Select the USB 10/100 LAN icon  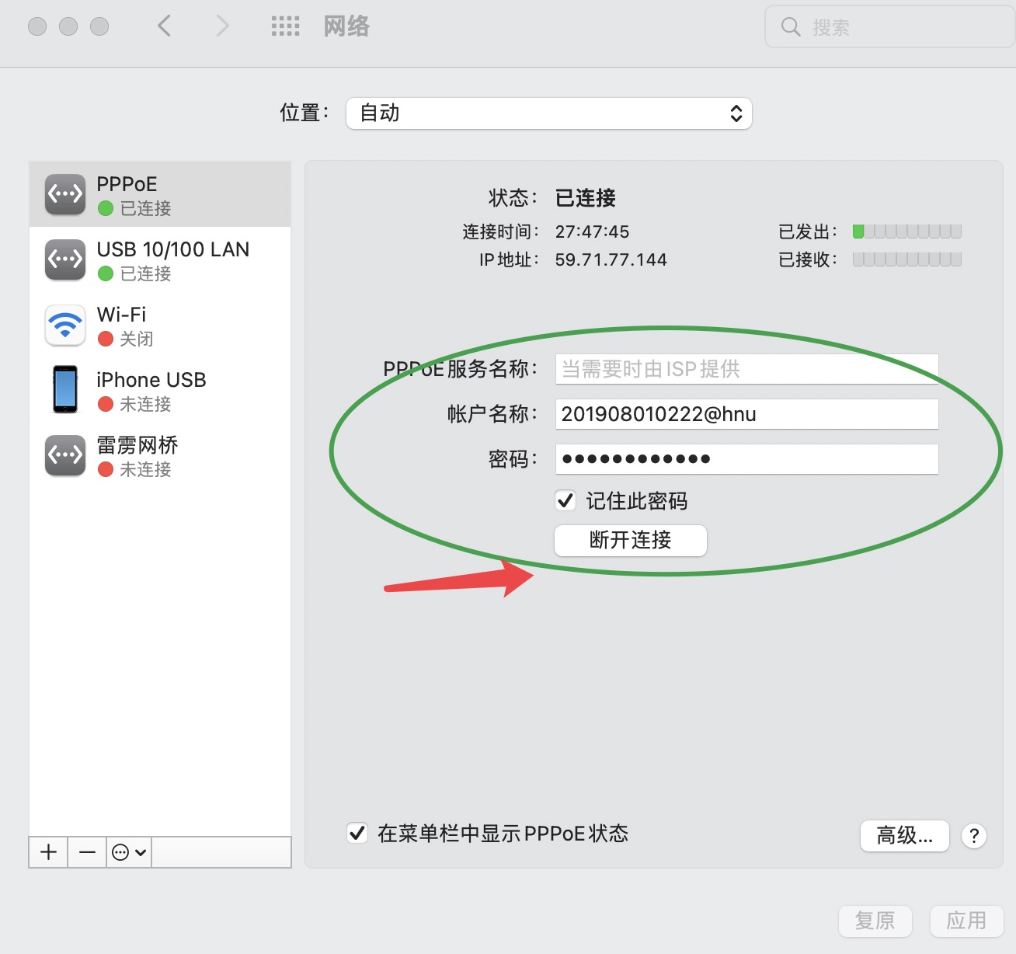click(x=65, y=259)
